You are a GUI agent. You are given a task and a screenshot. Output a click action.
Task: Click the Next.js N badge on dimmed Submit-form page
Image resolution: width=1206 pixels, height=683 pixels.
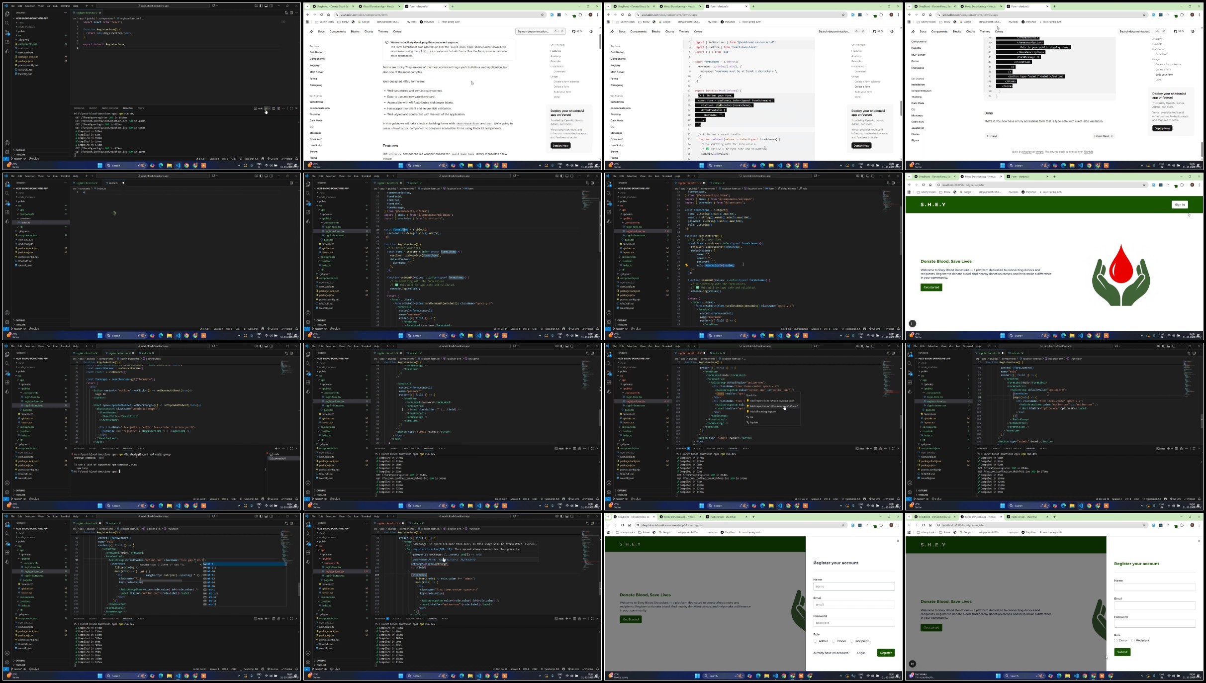(912, 664)
